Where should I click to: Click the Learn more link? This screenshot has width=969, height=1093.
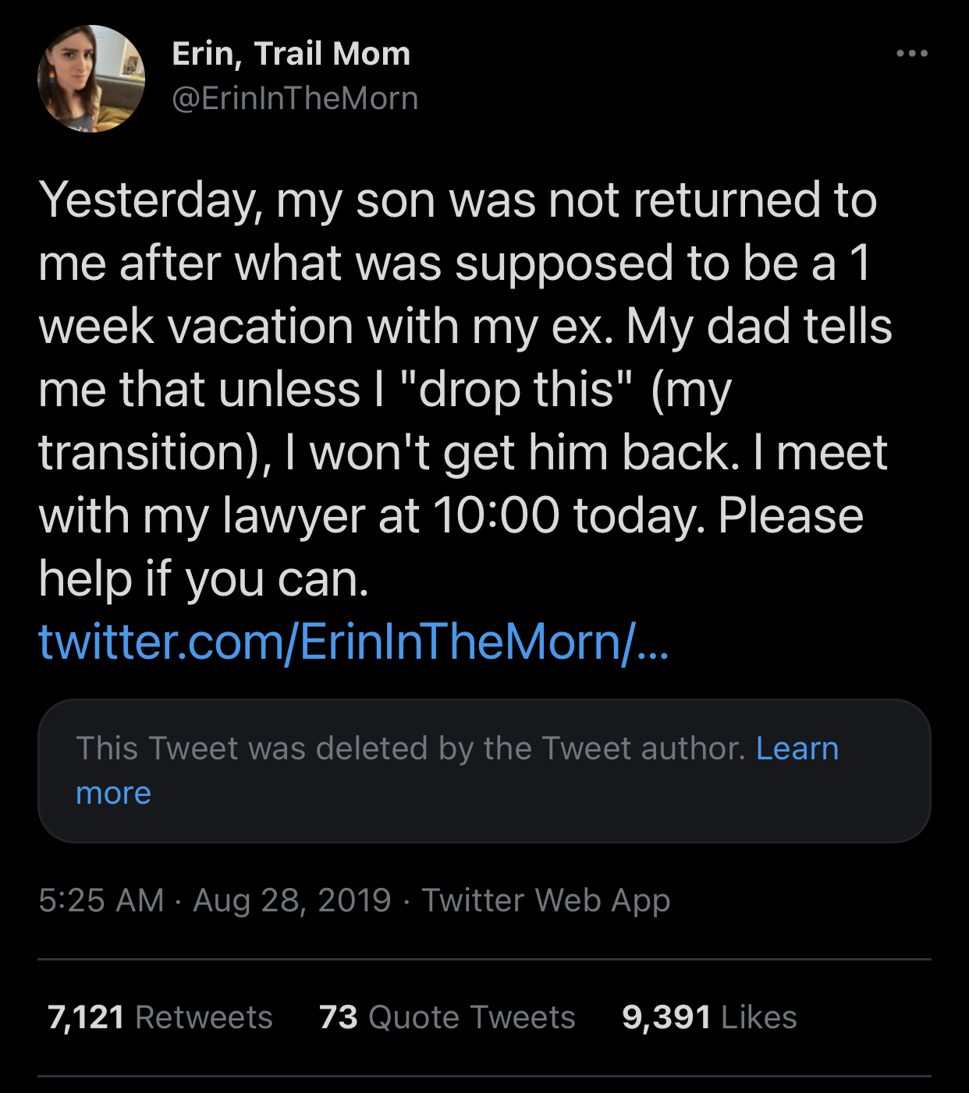pos(797,748)
